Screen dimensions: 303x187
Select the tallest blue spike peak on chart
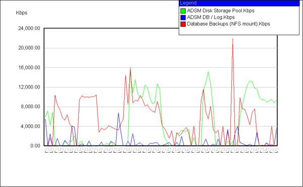pos(119,113)
